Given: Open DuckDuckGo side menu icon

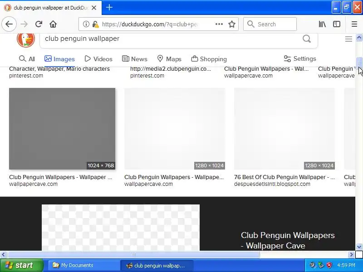Looking at the screenshot, I should click(348, 39).
